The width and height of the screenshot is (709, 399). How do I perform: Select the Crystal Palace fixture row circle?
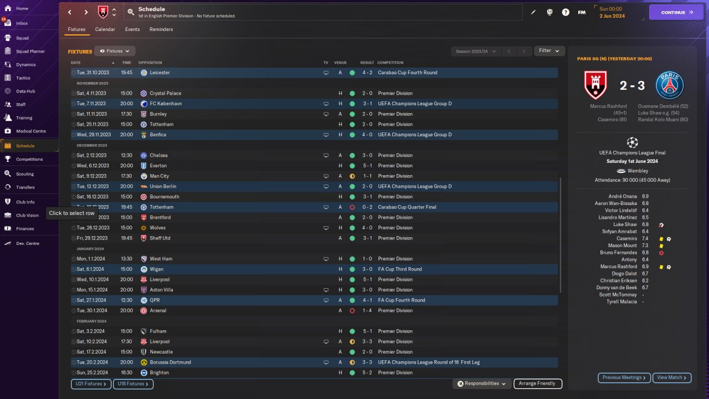point(74,93)
